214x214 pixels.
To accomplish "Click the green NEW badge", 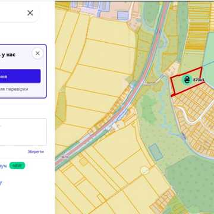I will [17, 166].
